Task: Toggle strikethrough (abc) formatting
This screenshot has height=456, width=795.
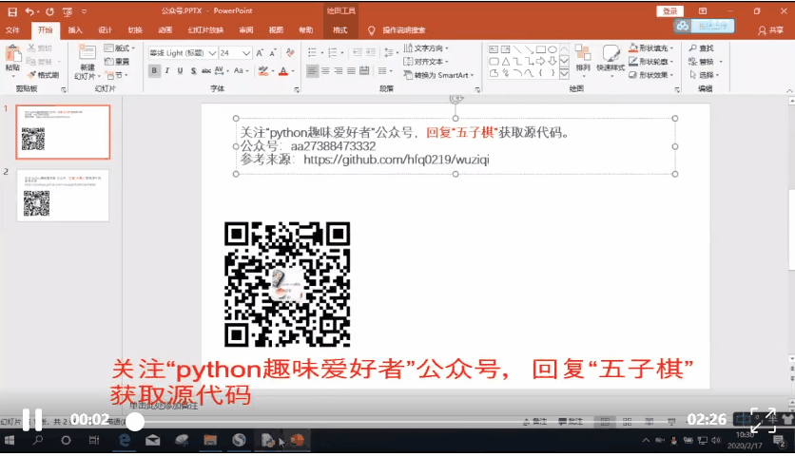Action: pos(205,70)
